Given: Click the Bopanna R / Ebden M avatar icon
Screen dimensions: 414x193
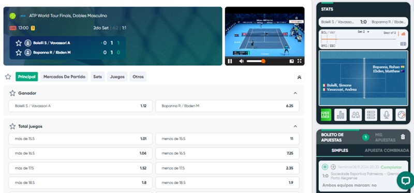Looking at the screenshot, I should (x=28, y=53).
